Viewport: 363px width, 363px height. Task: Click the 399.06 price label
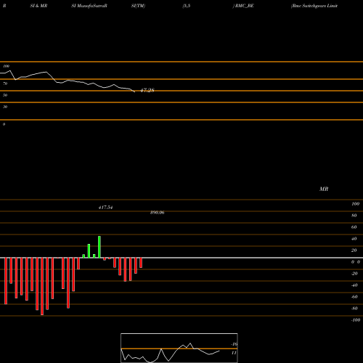click(x=158, y=213)
